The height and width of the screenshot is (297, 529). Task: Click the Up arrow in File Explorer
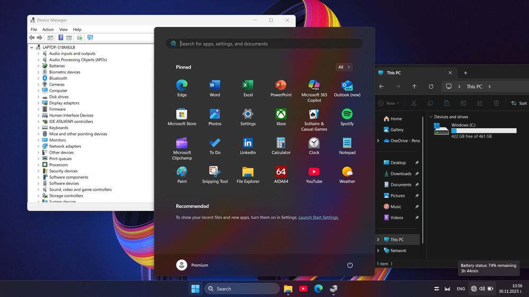point(414,87)
